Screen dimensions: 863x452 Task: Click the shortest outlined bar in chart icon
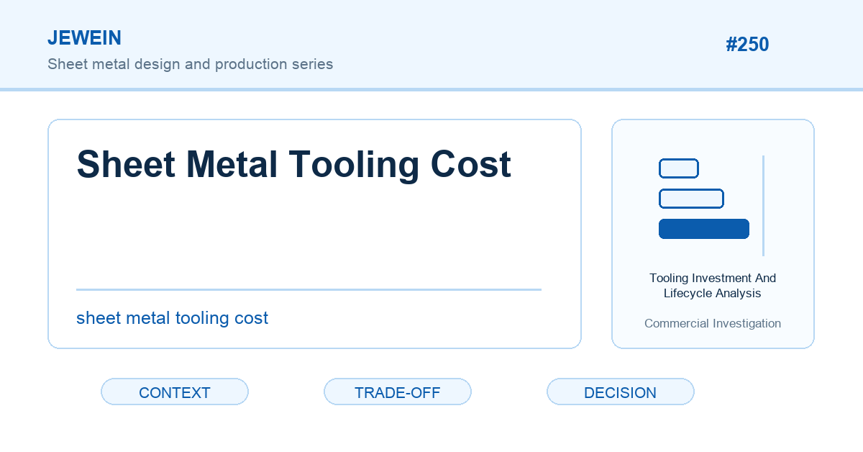click(x=679, y=168)
